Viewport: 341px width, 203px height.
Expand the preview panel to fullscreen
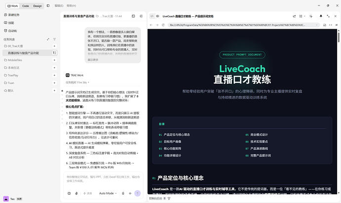[x=328, y=16]
